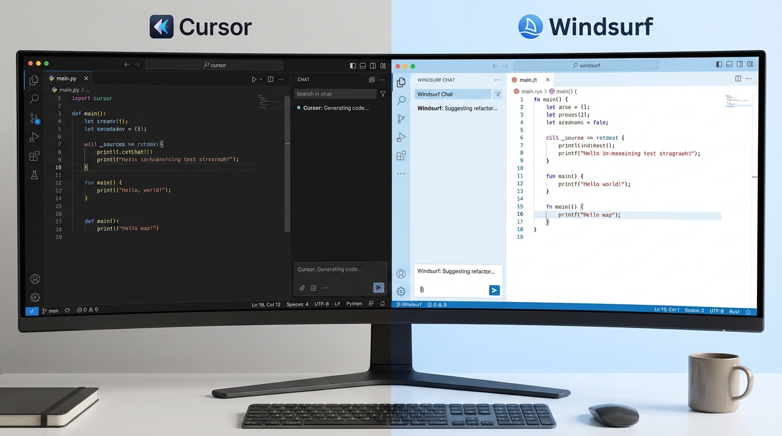Send the message in Windsurf chat

494,290
